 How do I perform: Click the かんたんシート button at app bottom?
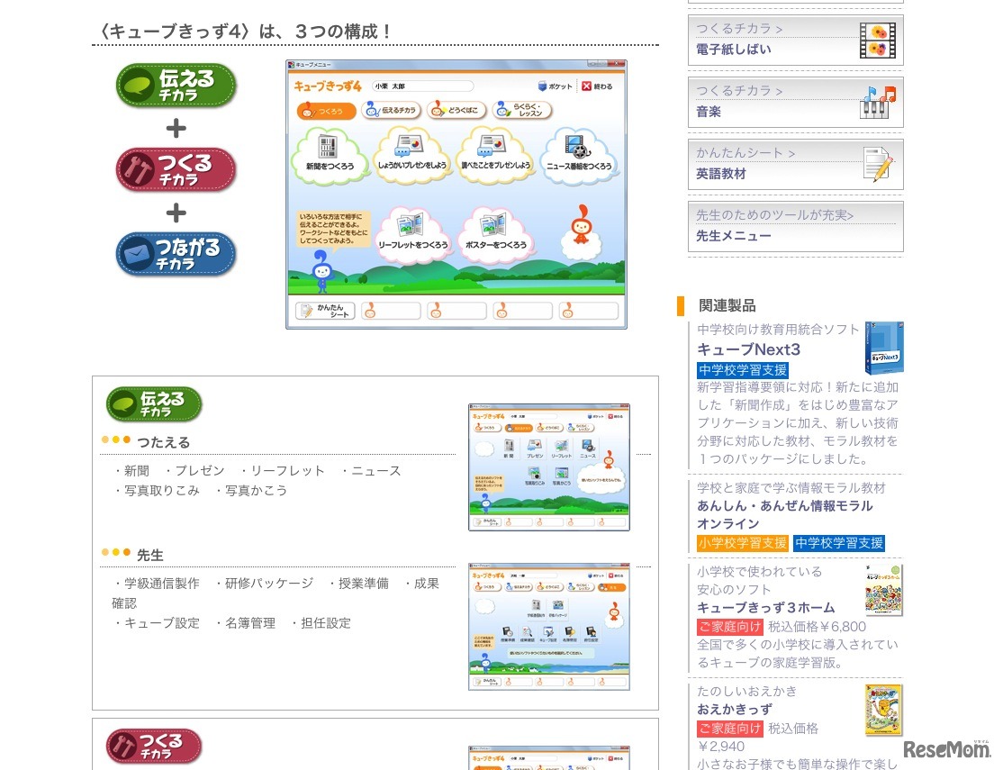click(325, 311)
